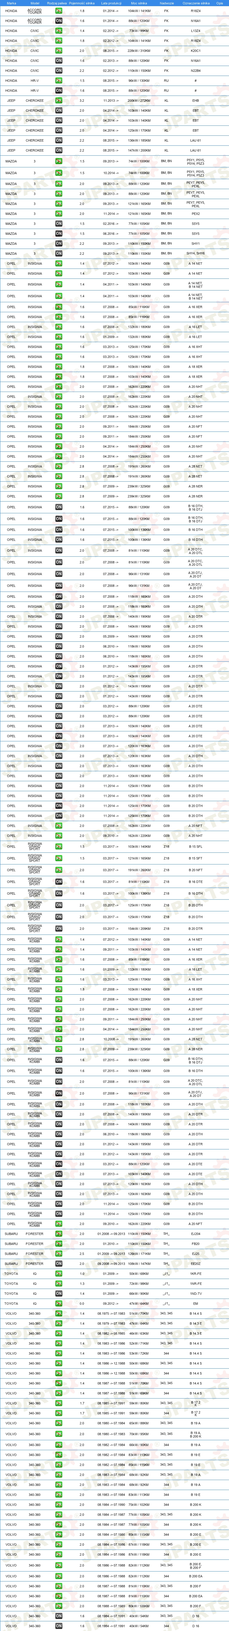This screenshot has height=1631, width=229.
Task: Click ON fuel icon in Toyota IQ 1ND-TV row
Action: coord(59,1294)
